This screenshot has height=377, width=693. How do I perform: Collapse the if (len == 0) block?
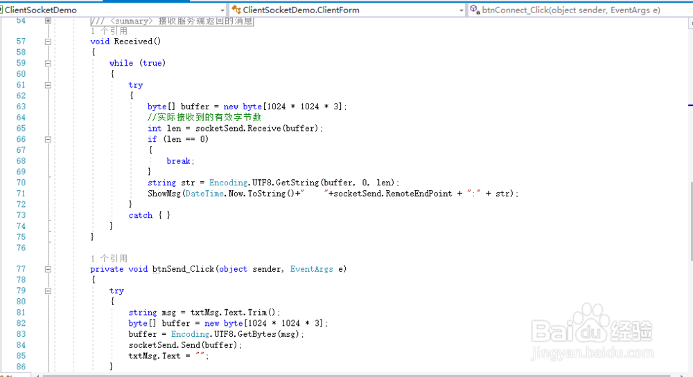coord(48,139)
